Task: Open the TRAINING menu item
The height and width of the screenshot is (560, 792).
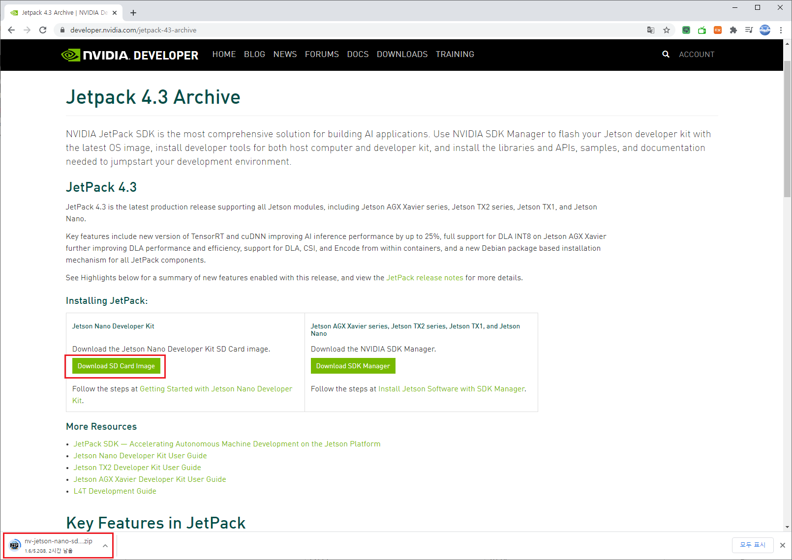Action: point(455,54)
